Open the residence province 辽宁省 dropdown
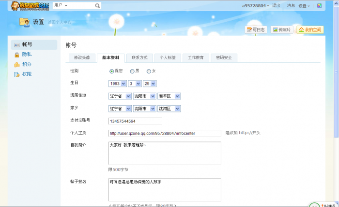This screenshot has height=207, width=339. (x=120, y=96)
